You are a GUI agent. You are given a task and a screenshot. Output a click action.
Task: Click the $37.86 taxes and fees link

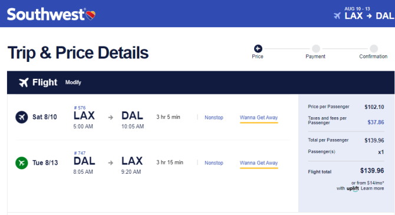[x=376, y=123]
